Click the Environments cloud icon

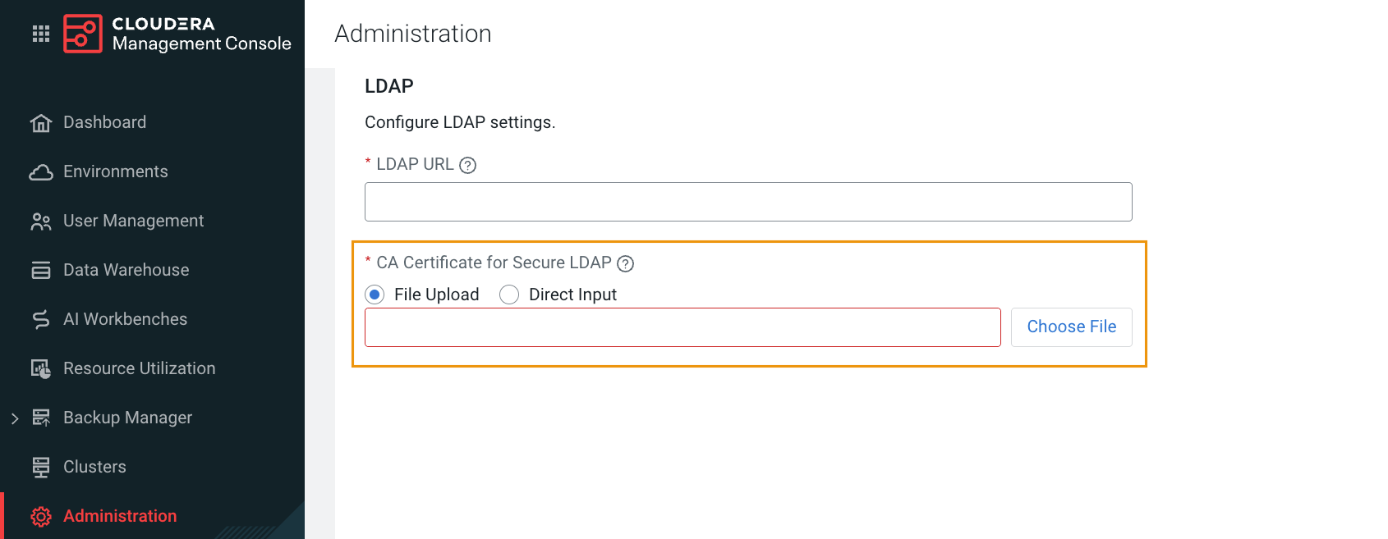pyautogui.click(x=41, y=172)
